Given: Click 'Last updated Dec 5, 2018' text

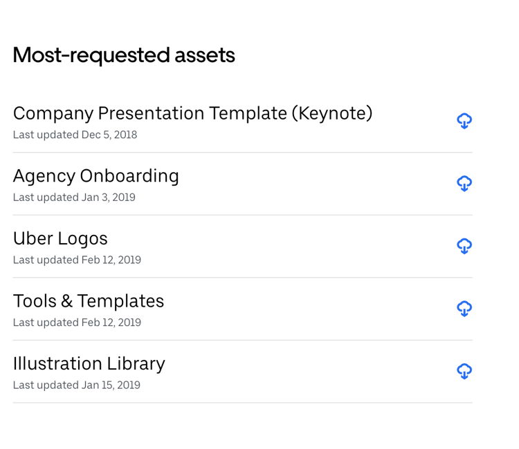Looking at the screenshot, I should click(x=75, y=135).
